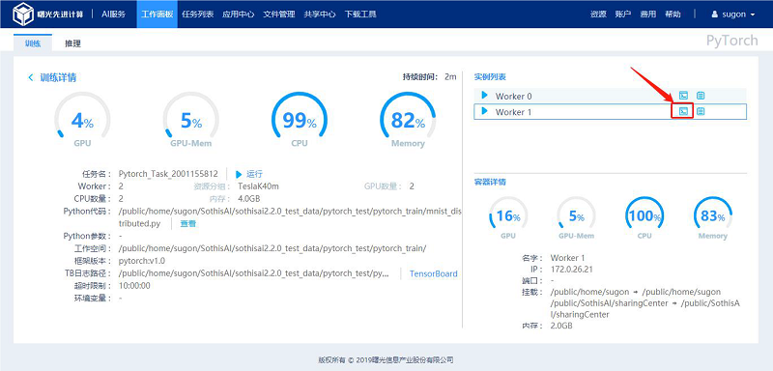This screenshot has width=773, height=371.
Task: Select the Worker 1 row in the instance list
Action: click(x=610, y=111)
